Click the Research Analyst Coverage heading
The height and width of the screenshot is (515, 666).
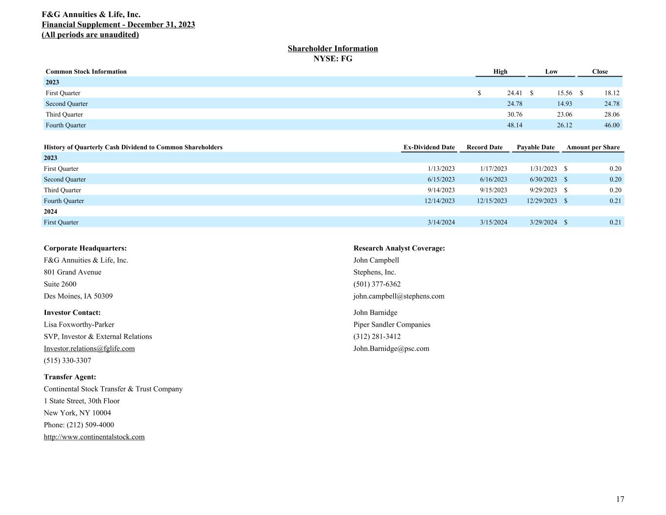(399, 248)
